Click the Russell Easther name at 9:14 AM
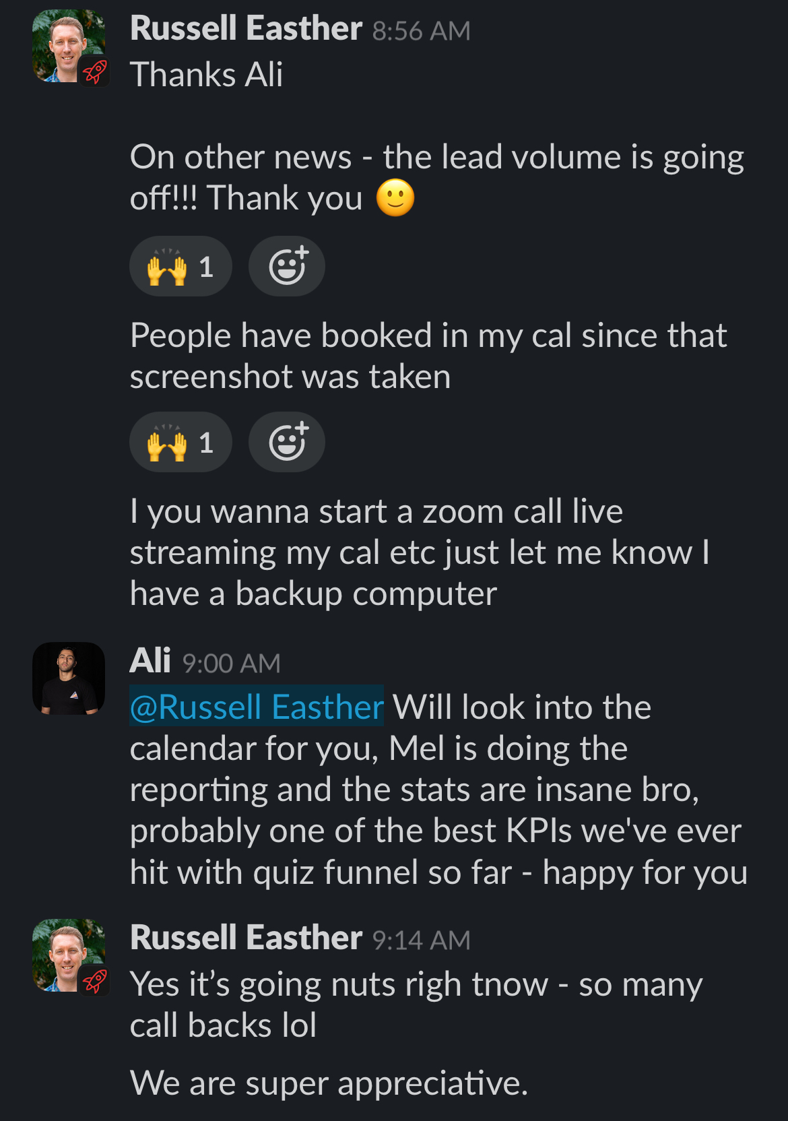The image size is (788, 1121). point(246,938)
